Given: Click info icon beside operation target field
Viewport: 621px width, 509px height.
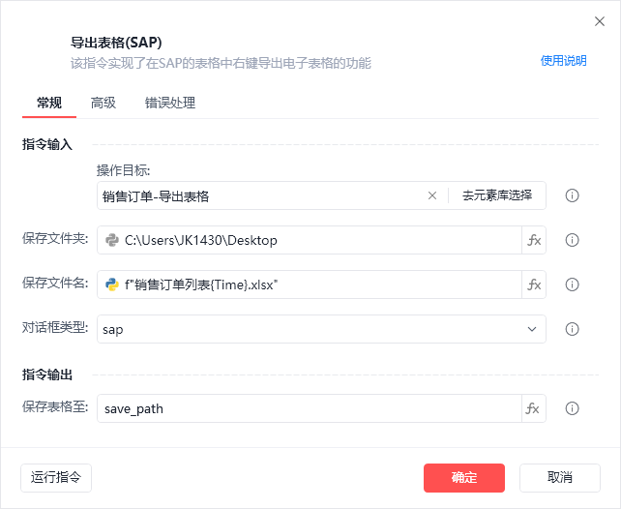Looking at the screenshot, I should [x=572, y=195].
